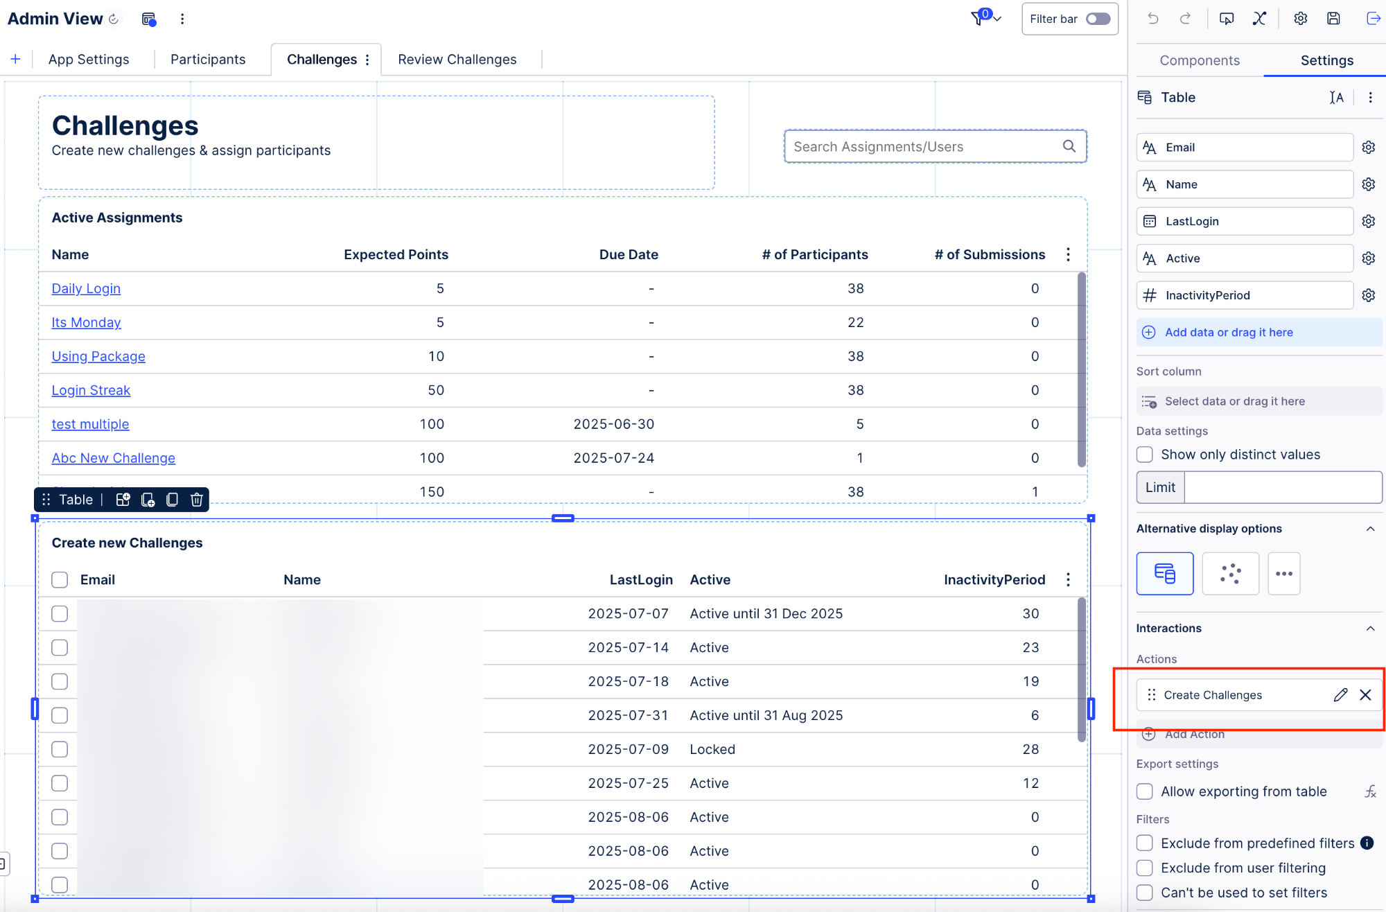
Task: Open the Review Challenges tab
Action: click(x=457, y=60)
